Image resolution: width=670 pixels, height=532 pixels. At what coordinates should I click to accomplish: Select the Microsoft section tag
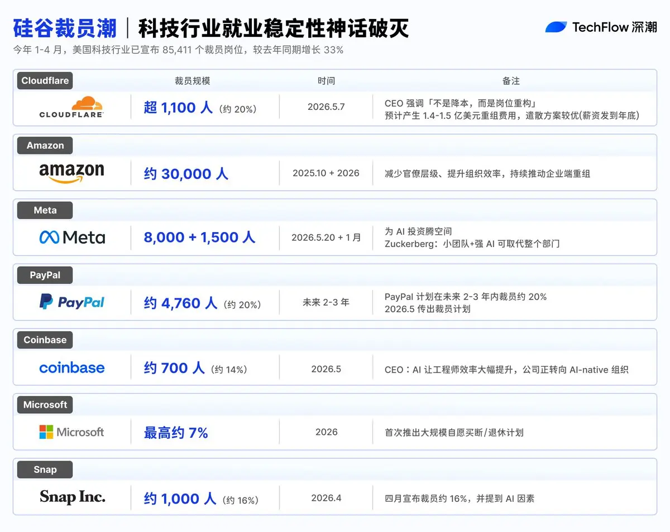(45, 405)
